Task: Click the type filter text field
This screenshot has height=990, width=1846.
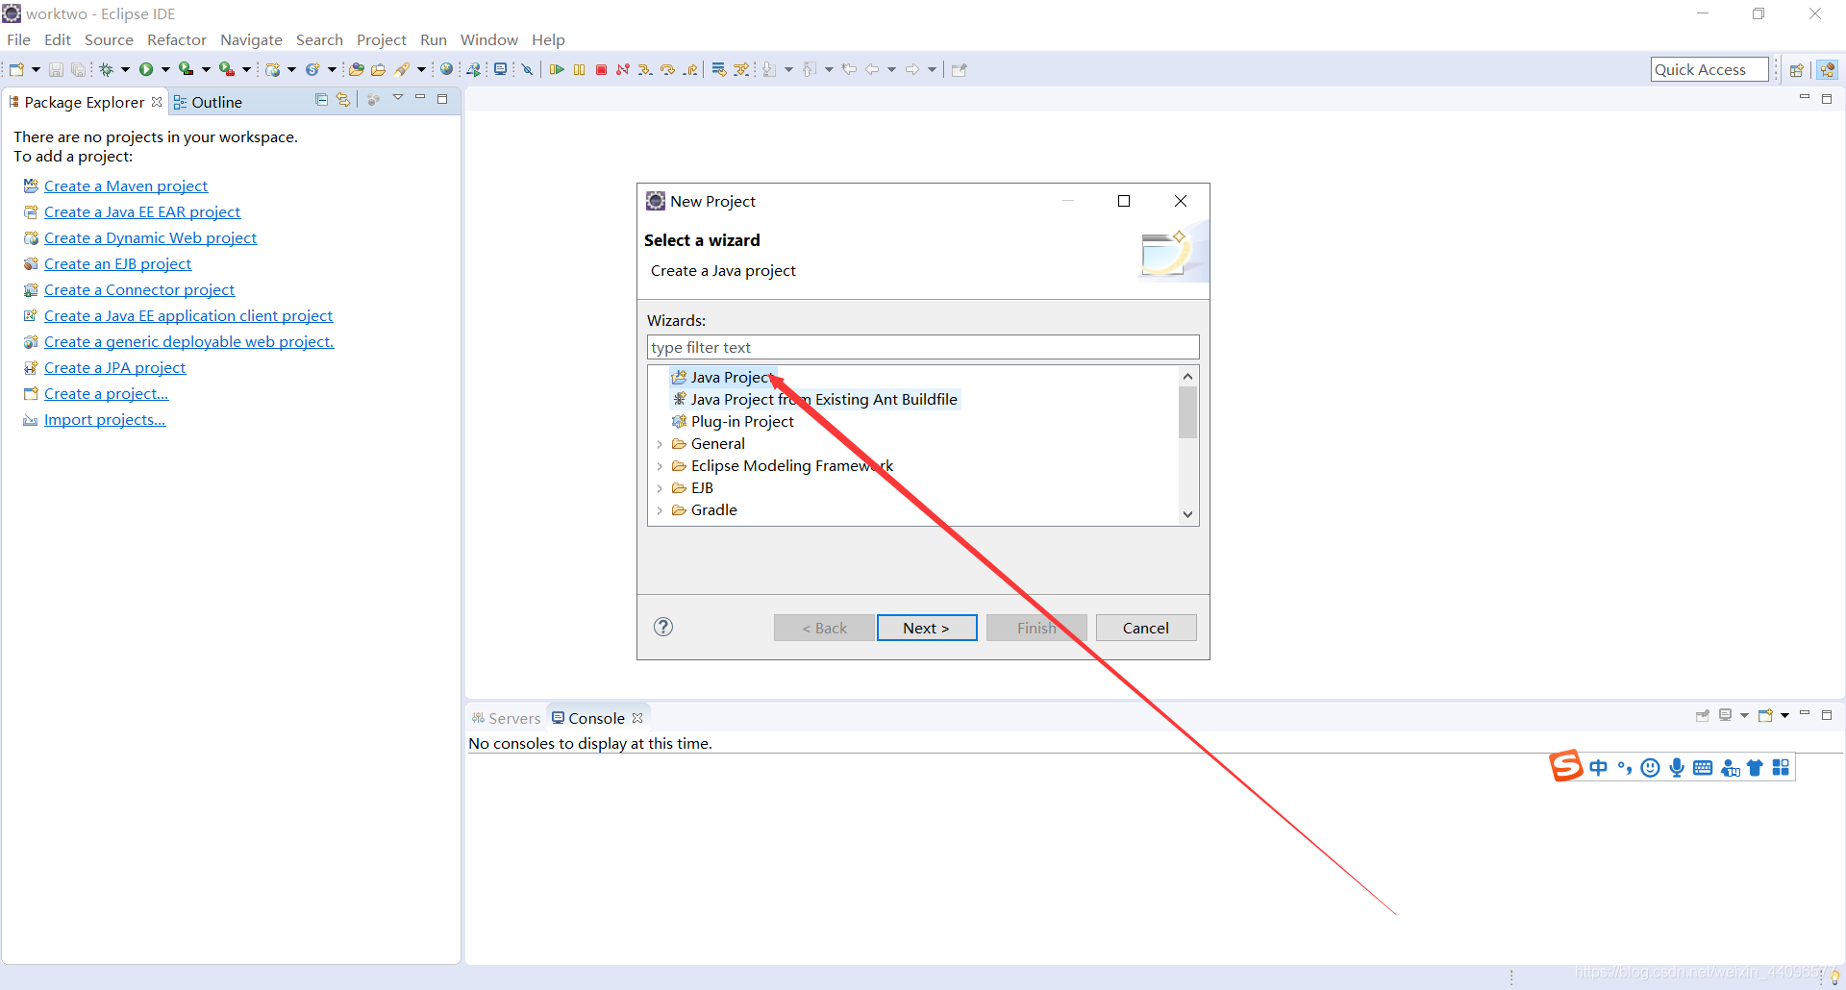Action: (x=923, y=347)
